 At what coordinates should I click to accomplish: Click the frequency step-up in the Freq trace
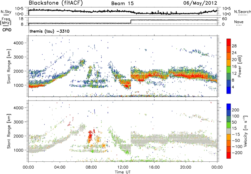pos(131,21)
